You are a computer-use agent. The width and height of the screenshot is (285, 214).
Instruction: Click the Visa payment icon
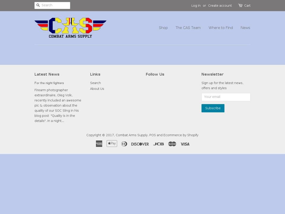pyautogui.click(x=185, y=144)
